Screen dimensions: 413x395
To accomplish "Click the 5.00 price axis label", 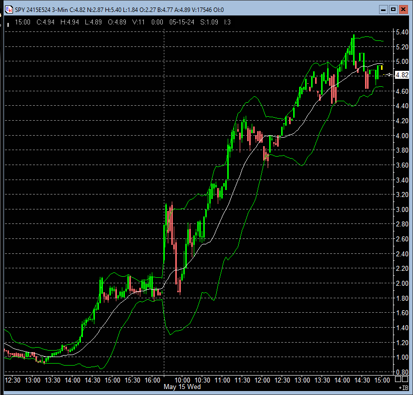I will [x=402, y=61].
